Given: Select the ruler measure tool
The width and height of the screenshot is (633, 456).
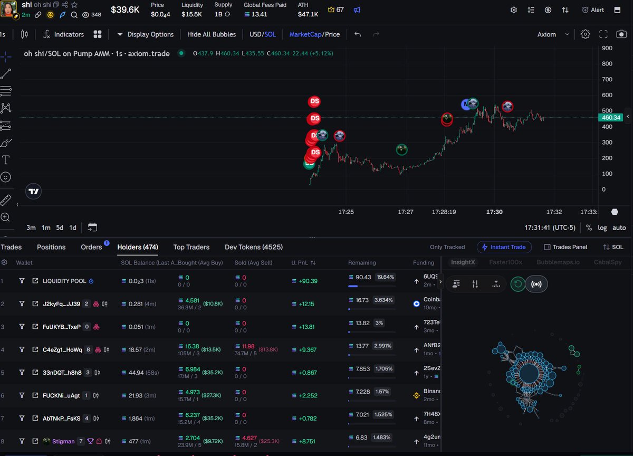Looking at the screenshot, I should pos(6,200).
